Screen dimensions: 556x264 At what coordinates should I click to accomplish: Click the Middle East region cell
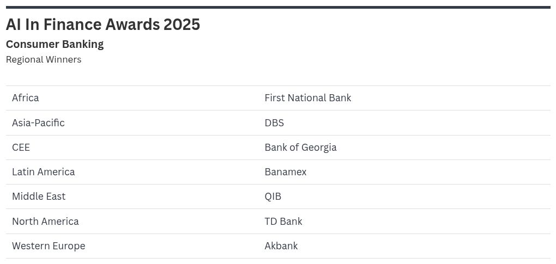click(x=39, y=197)
